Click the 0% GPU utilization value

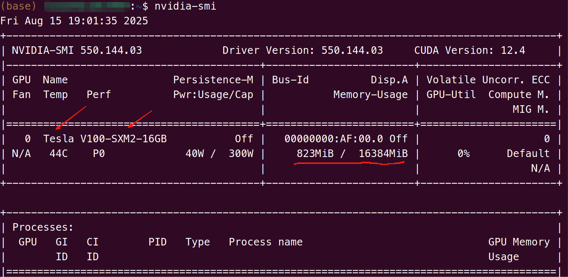click(x=464, y=154)
